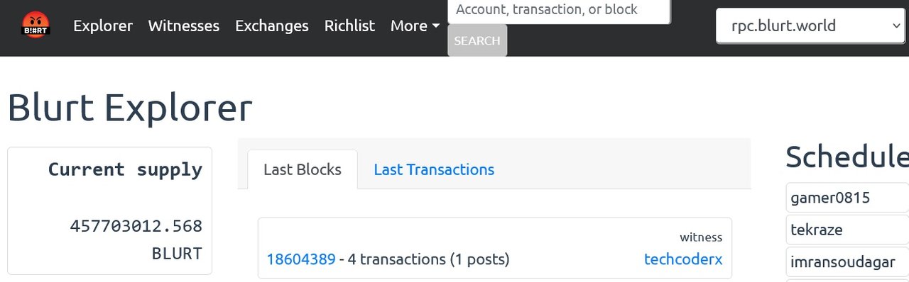Navigate to Richlist
The height and width of the screenshot is (282, 909).
pyautogui.click(x=349, y=26)
